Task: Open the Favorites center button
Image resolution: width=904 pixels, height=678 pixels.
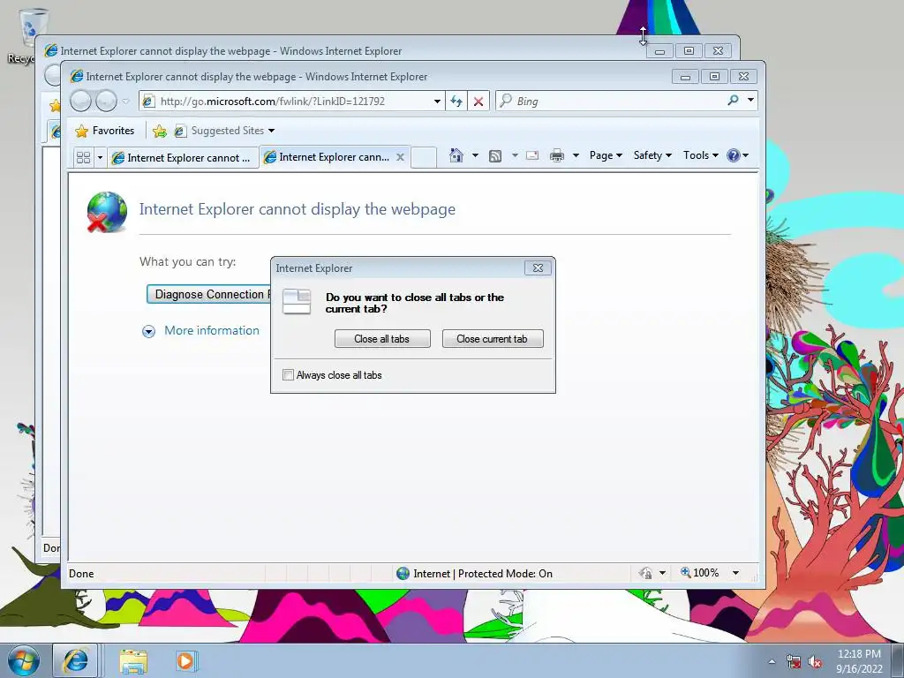Action: pos(105,131)
